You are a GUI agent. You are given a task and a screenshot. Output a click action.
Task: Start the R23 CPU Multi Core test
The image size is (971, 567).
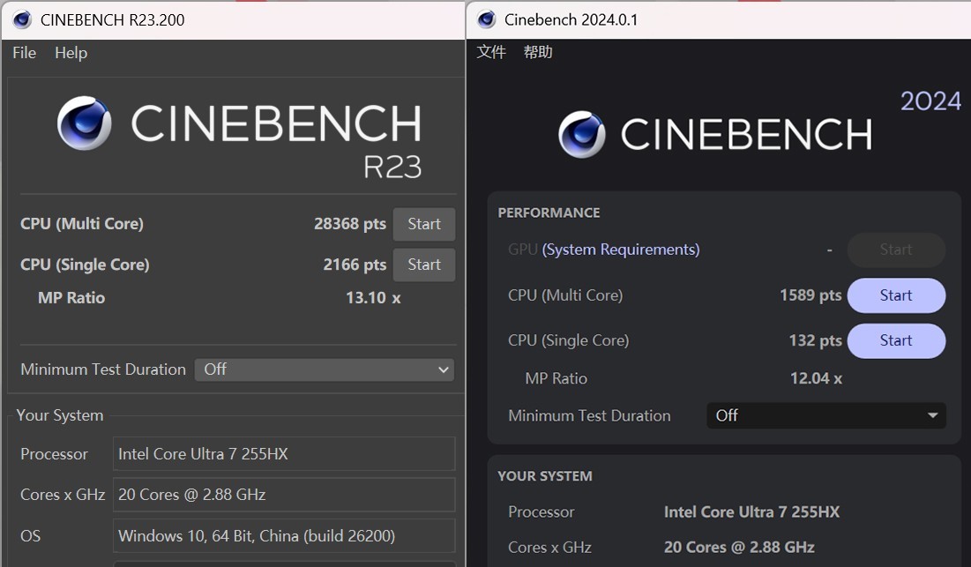(424, 224)
